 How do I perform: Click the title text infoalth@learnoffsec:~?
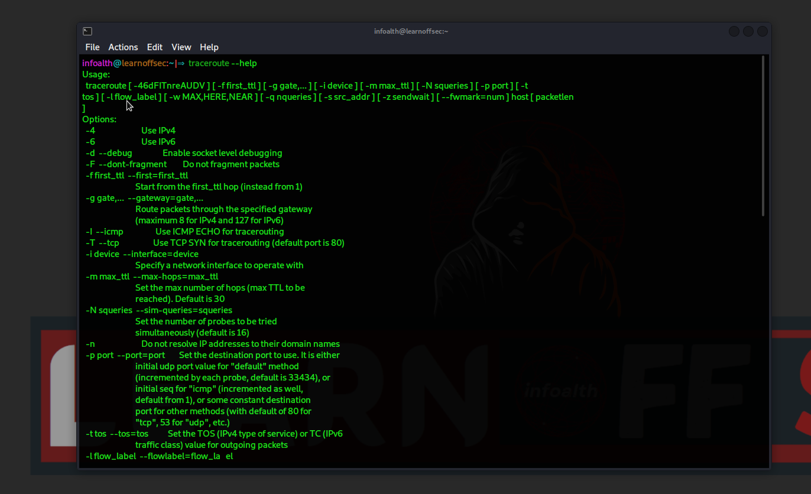[411, 31]
